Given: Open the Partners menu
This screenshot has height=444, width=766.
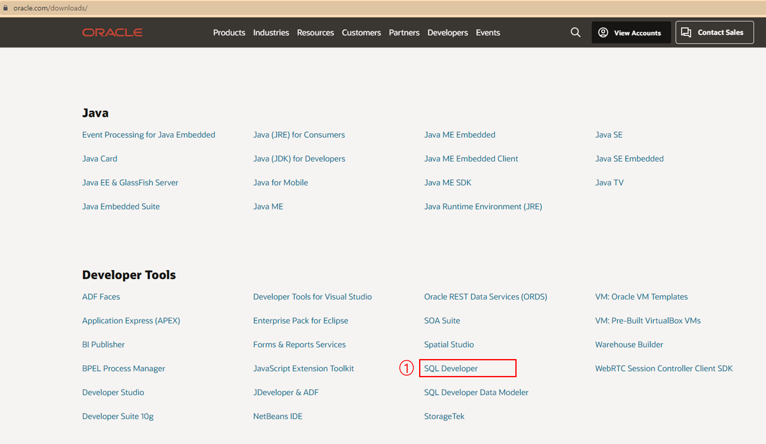Looking at the screenshot, I should click(x=404, y=33).
